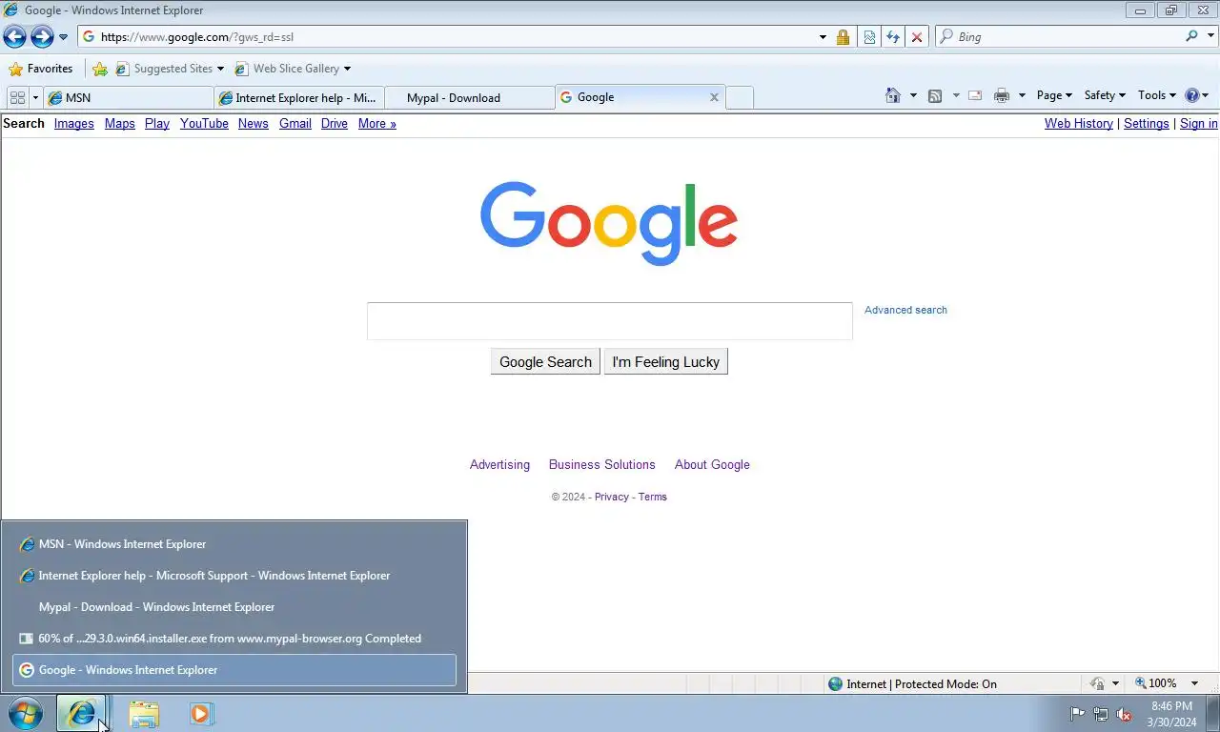The height and width of the screenshot is (732, 1220).
Task: Add to Favorites bar star icon
Action: click(x=100, y=69)
